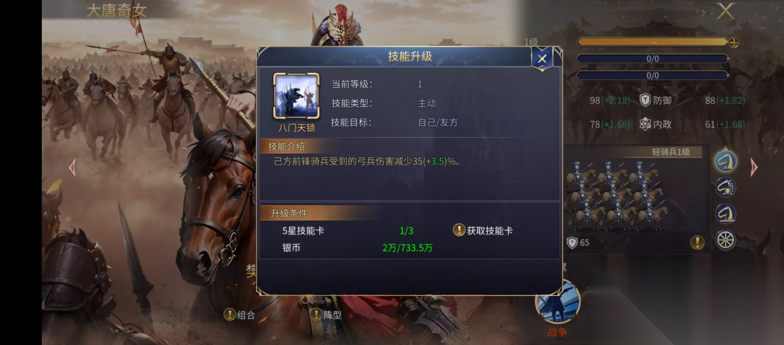Image resolution: width=784 pixels, height=345 pixels.
Task: Select the third horse troop icon
Action: tap(726, 213)
